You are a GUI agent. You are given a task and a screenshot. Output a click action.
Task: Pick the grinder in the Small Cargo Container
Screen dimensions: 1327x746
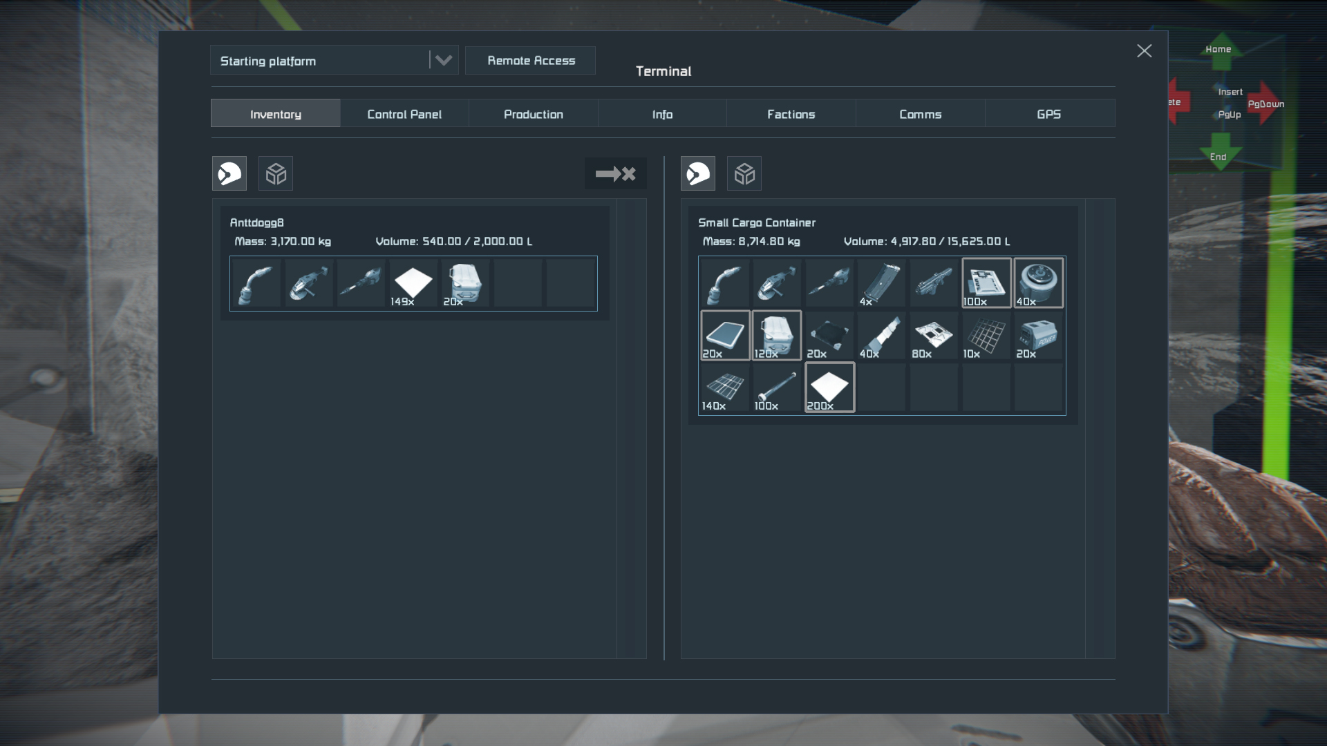click(777, 283)
